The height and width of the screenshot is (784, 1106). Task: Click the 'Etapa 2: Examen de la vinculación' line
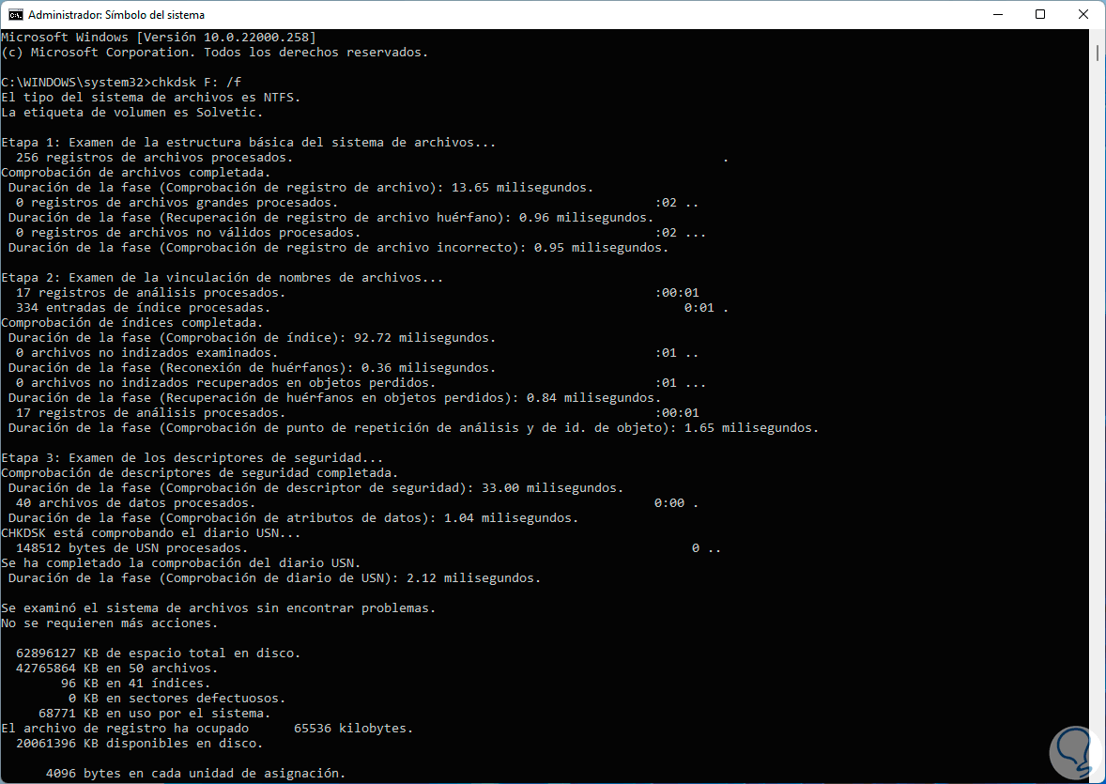(x=223, y=277)
